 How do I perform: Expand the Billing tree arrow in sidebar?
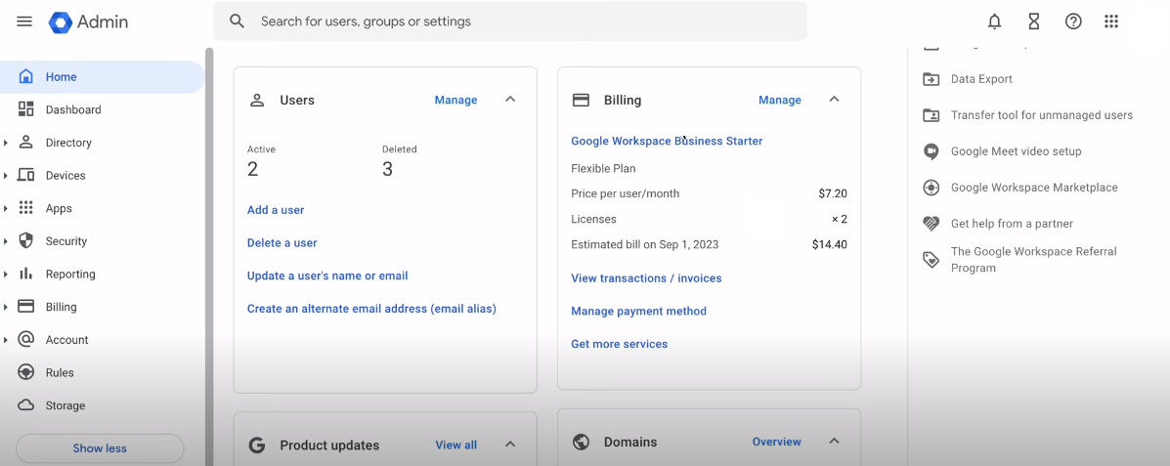(x=6, y=307)
